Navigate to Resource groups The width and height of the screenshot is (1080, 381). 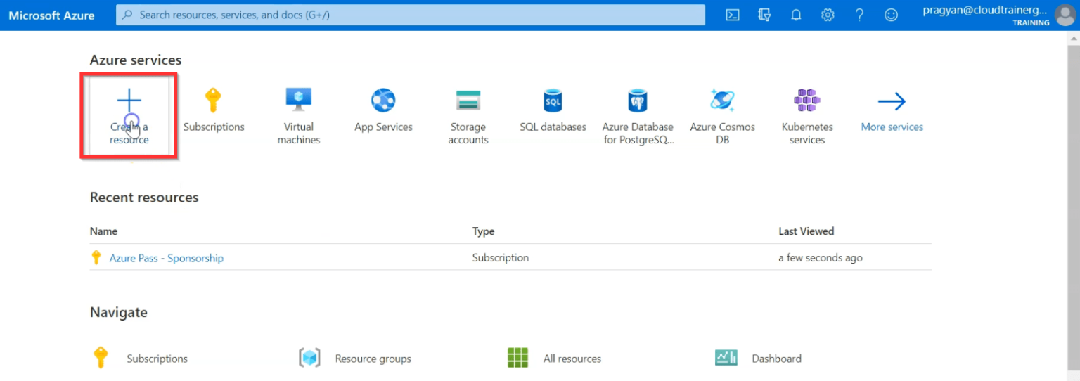coord(373,359)
